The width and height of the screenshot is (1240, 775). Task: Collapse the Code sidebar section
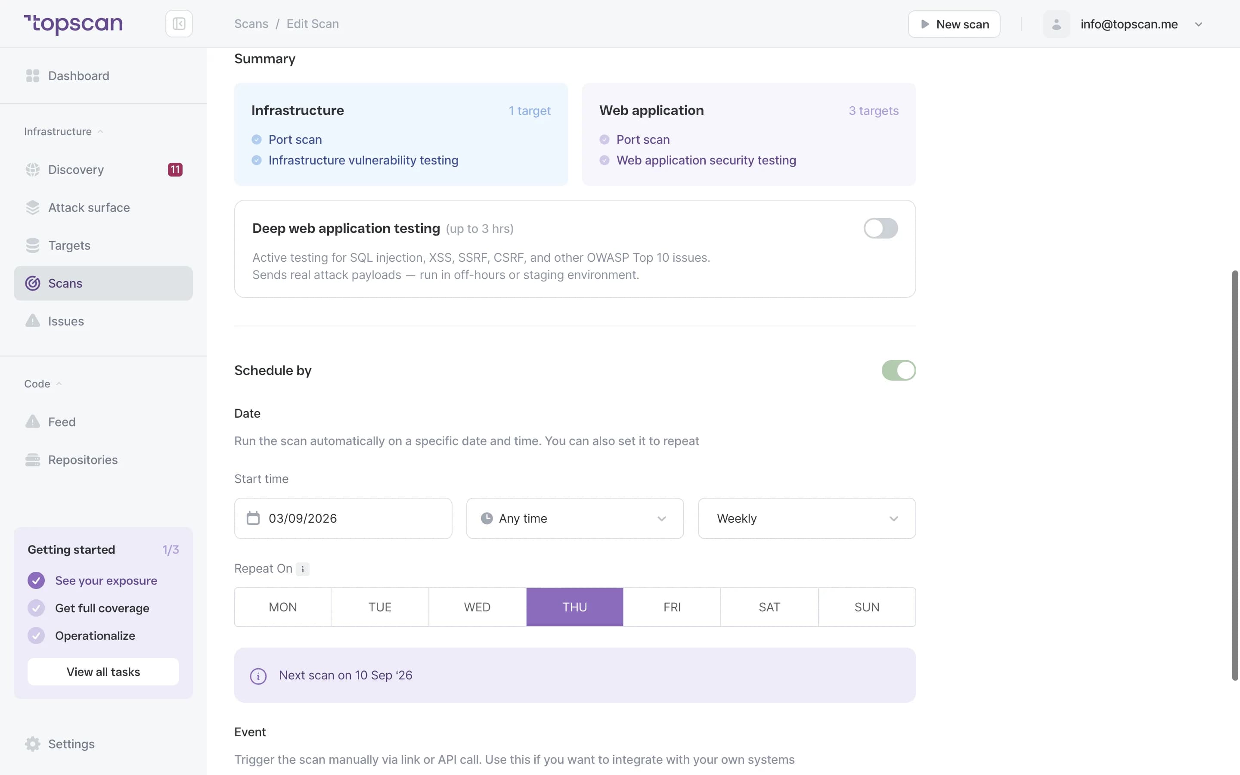[x=43, y=384]
